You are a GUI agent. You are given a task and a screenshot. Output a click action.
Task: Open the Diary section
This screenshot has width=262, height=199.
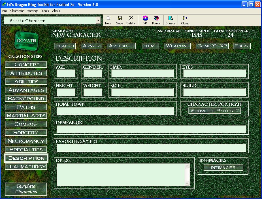[242, 46]
